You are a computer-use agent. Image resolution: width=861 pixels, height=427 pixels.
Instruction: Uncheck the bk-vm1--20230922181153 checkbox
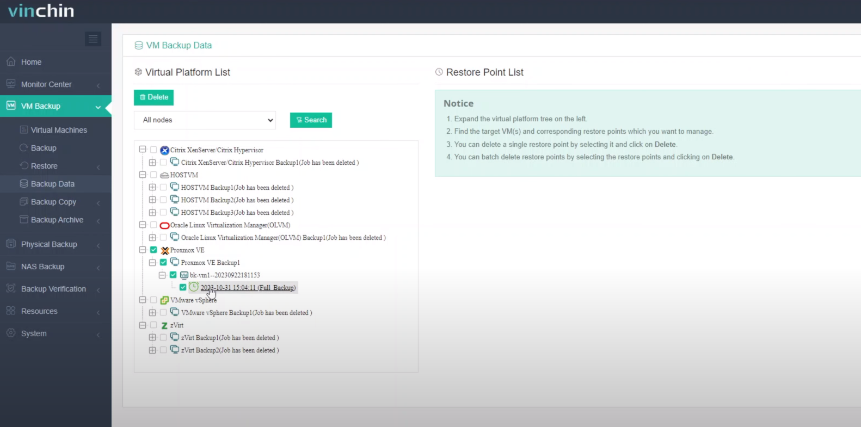coord(173,275)
